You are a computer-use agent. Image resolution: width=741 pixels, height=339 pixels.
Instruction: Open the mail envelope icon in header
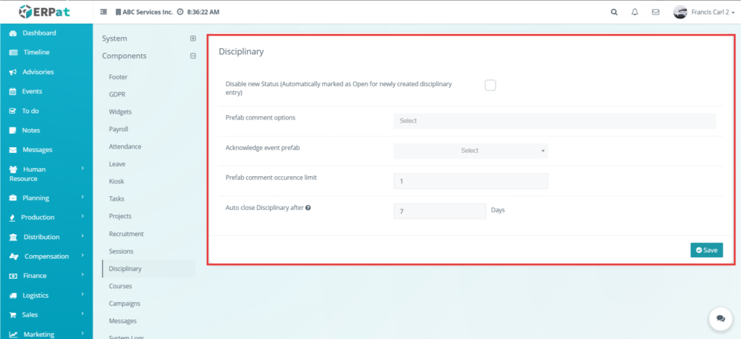[656, 12]
